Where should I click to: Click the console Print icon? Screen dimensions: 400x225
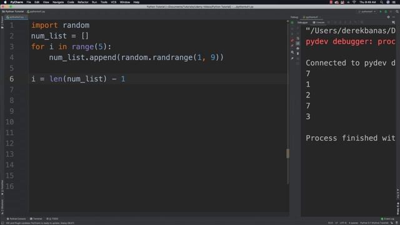click(x=297, y=49)
